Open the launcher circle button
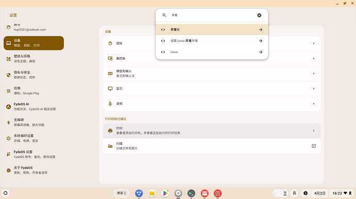The image size is (356, 199). [6, 193]
